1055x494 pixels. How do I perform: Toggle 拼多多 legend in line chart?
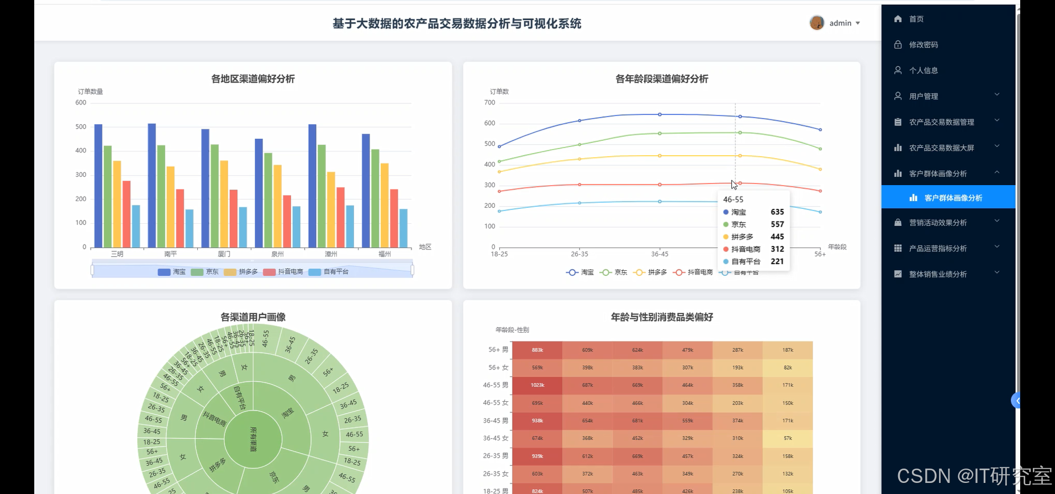650,272
